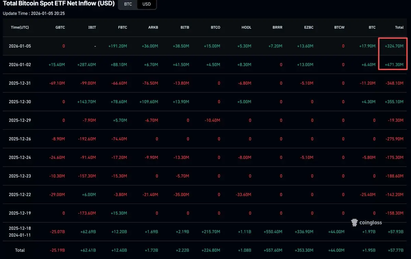
Task: Click the -158.30M total value
Action: (x=394, y=213)
